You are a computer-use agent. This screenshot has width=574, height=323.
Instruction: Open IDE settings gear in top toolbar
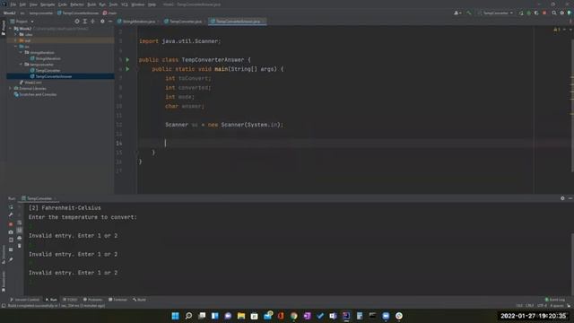point(562,13)
